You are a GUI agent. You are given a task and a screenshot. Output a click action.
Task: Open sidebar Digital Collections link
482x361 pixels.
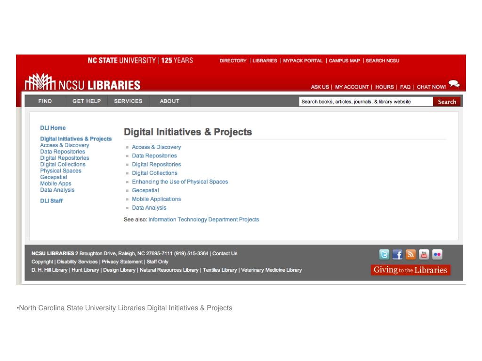pyautogui.click(x=63, y=164)
